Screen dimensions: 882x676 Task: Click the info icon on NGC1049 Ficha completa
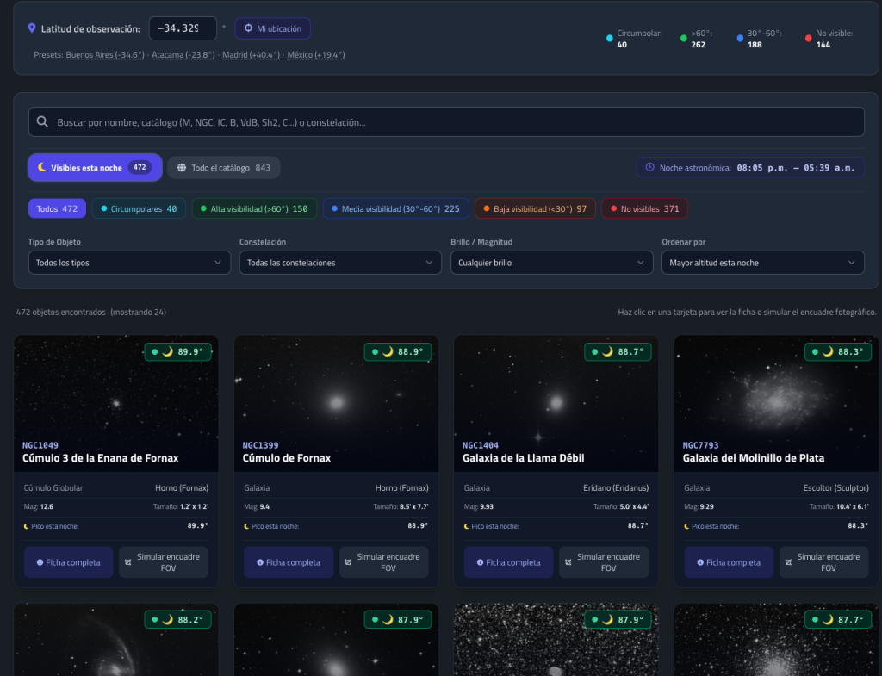(40, 562)
